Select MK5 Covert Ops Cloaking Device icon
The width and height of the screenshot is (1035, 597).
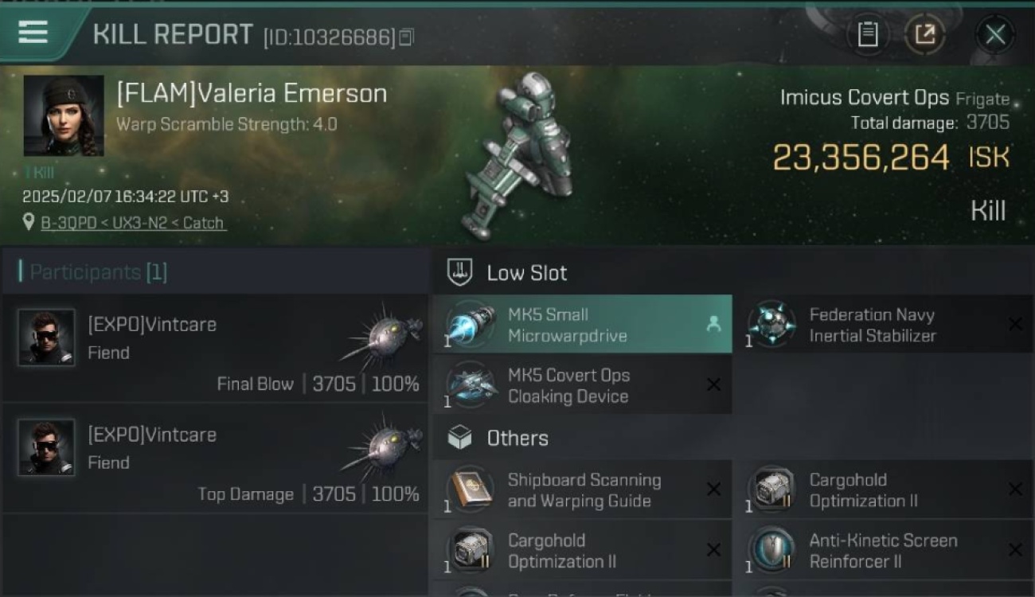pos(471,385)
